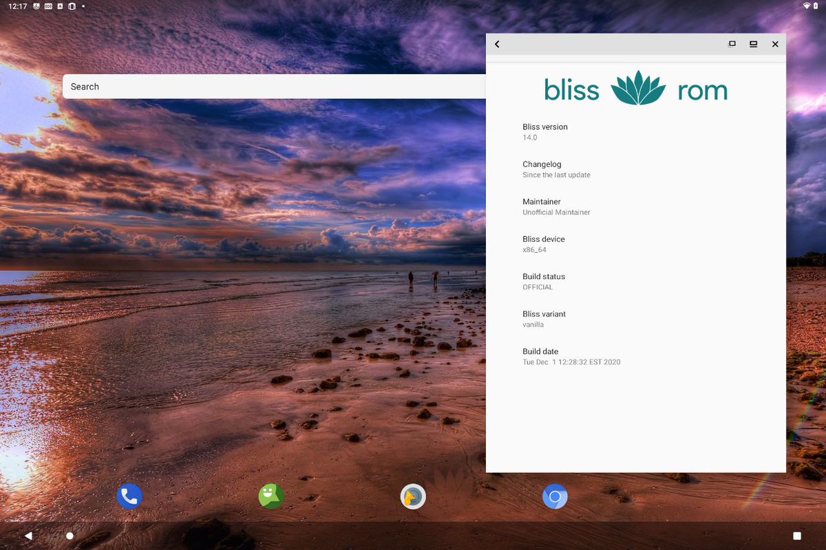The image size is (826, 550).
Task: Click the 'Tue Dec 1 12:28:32 EST 2020' value
Action: pos(571,362)
